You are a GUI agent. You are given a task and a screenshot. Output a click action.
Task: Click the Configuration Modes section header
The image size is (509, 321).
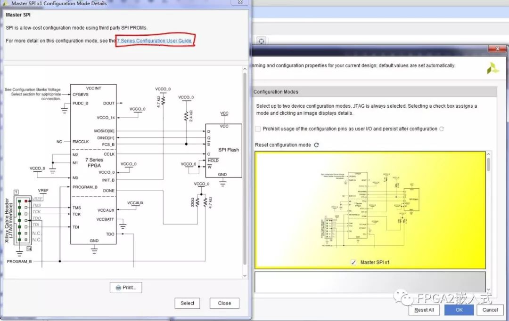click(x=374, y=92)
